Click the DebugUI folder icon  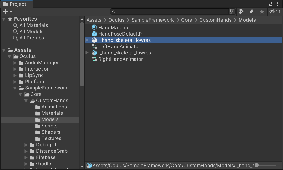[x=32, y=145]
